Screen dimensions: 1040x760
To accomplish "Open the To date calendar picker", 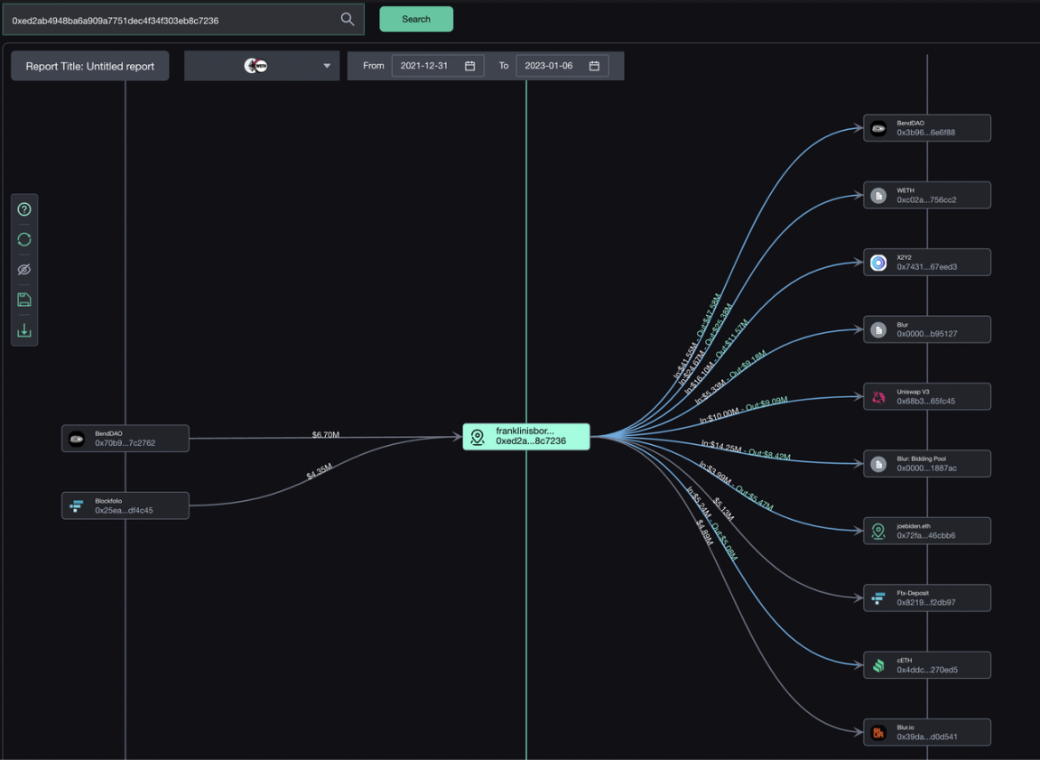I will coord(594,66).
